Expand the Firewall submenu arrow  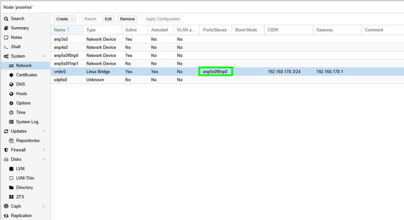coord(44,150)
